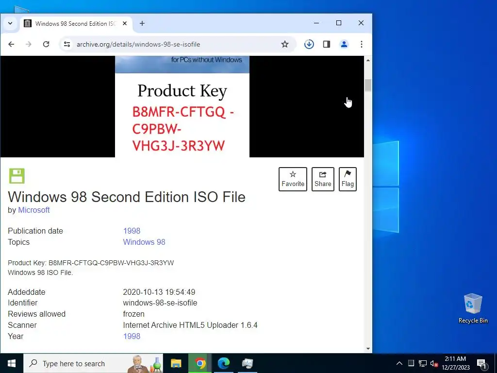Select the Recycle Bin desktop icon

click(473, 308)
